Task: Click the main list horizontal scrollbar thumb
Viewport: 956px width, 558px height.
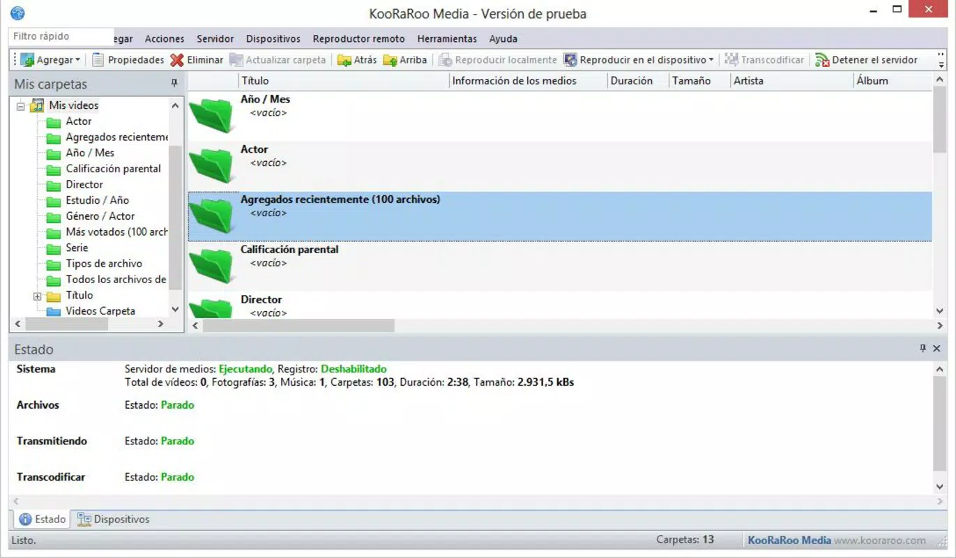Action: (298, 326)
